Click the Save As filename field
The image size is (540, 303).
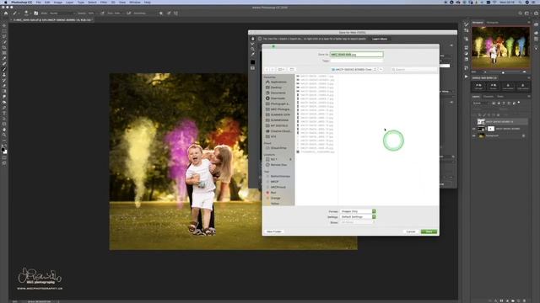(356, 54)
